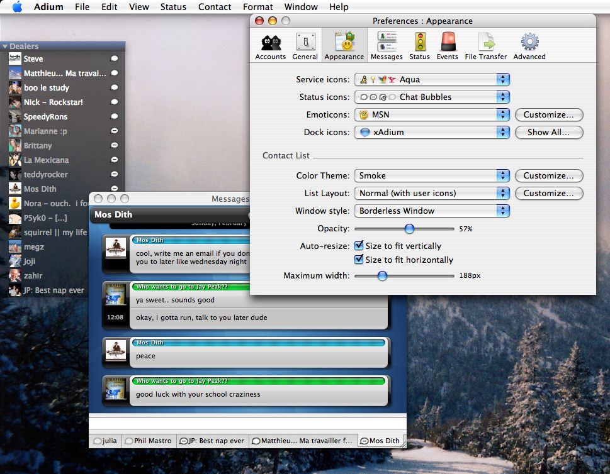Image resolution: width=610 pixels, height=474 pixels.
Task: Uncheck Size to fit horizontally
Action: [x=359, y=260]
